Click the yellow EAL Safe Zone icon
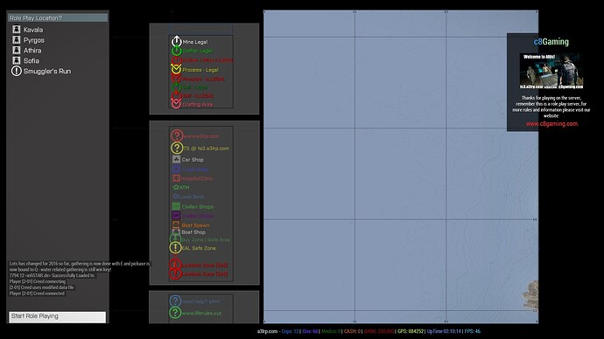The image size is (604, 339). [x=175, y=247]
